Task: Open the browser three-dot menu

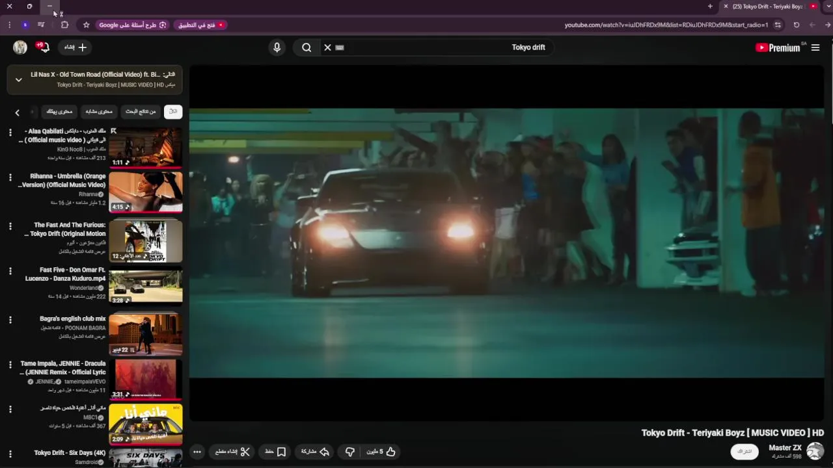Action: 9,25
